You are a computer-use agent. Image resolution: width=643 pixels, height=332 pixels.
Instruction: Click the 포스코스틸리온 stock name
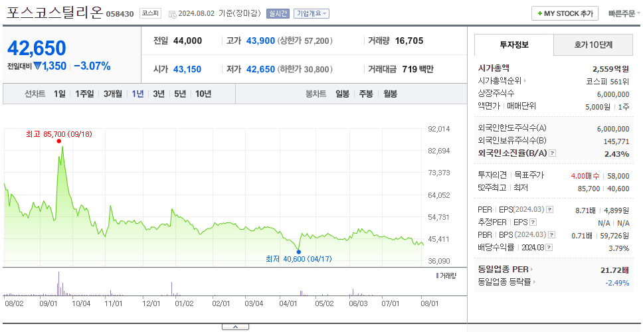click(x=54, y=13)
